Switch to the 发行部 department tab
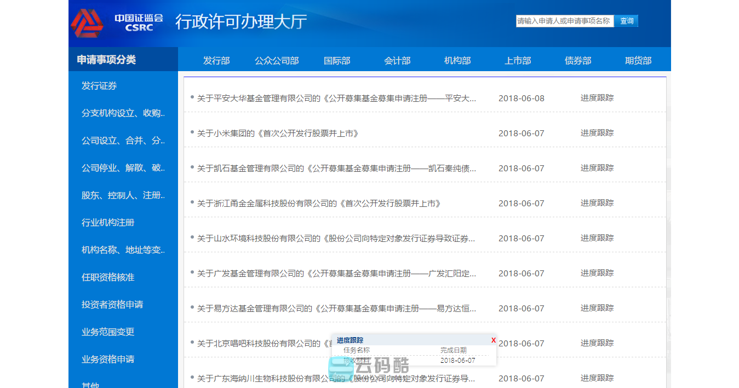Screen dimensions: 739x388 point(217,61)
